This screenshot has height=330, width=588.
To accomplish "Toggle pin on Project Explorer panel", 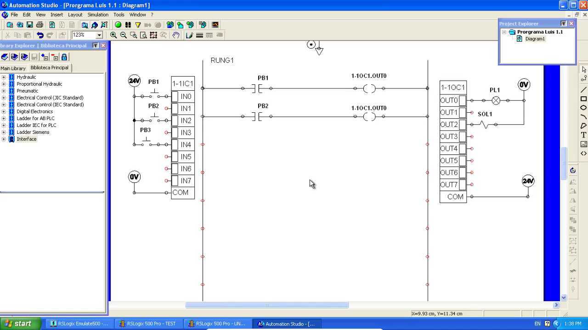I will point(563,23).
